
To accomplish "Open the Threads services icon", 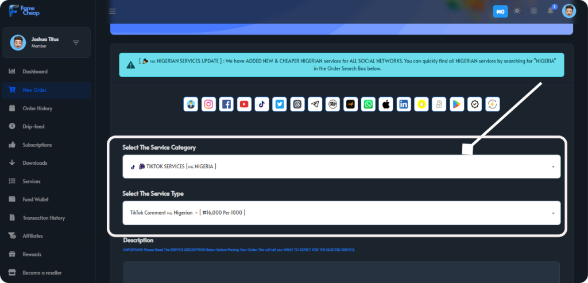I will (x=297, y=104).
